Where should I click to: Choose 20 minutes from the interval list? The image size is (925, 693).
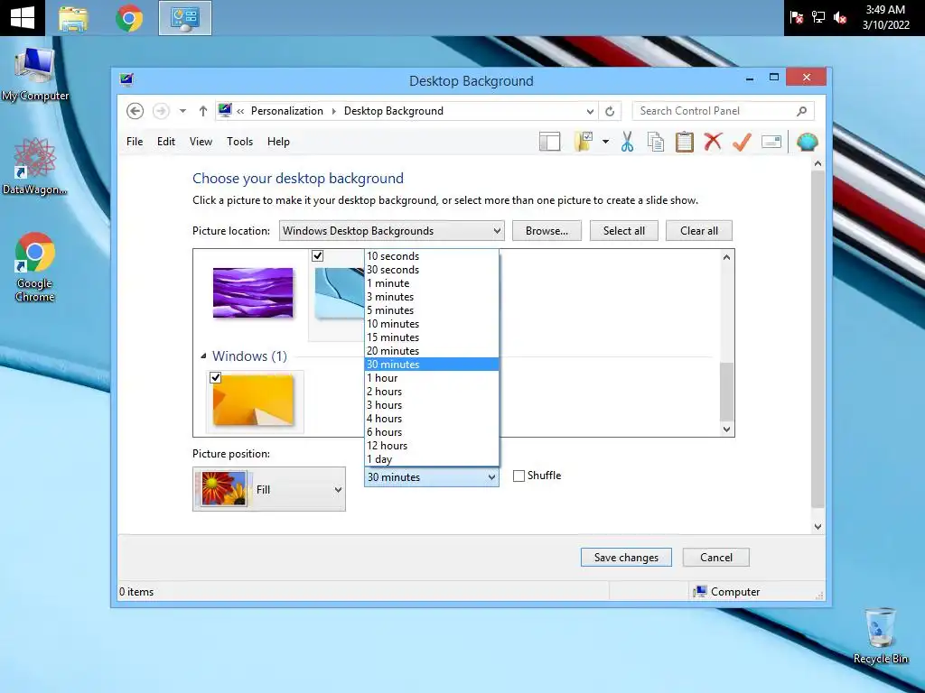(432, 351)
